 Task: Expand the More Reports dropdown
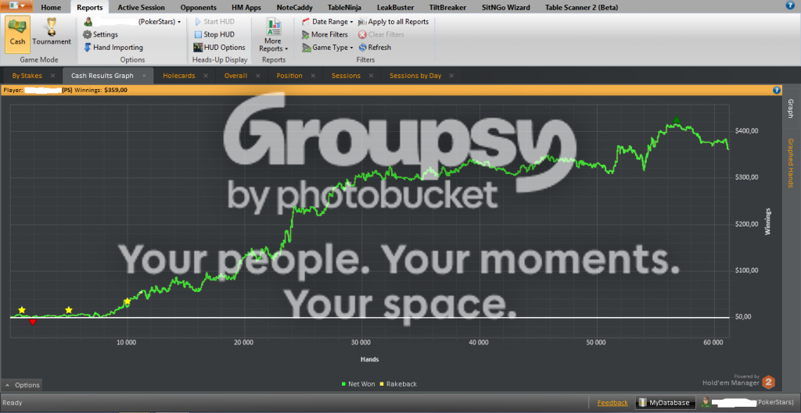pyautogui.click(x=273, y=35)
